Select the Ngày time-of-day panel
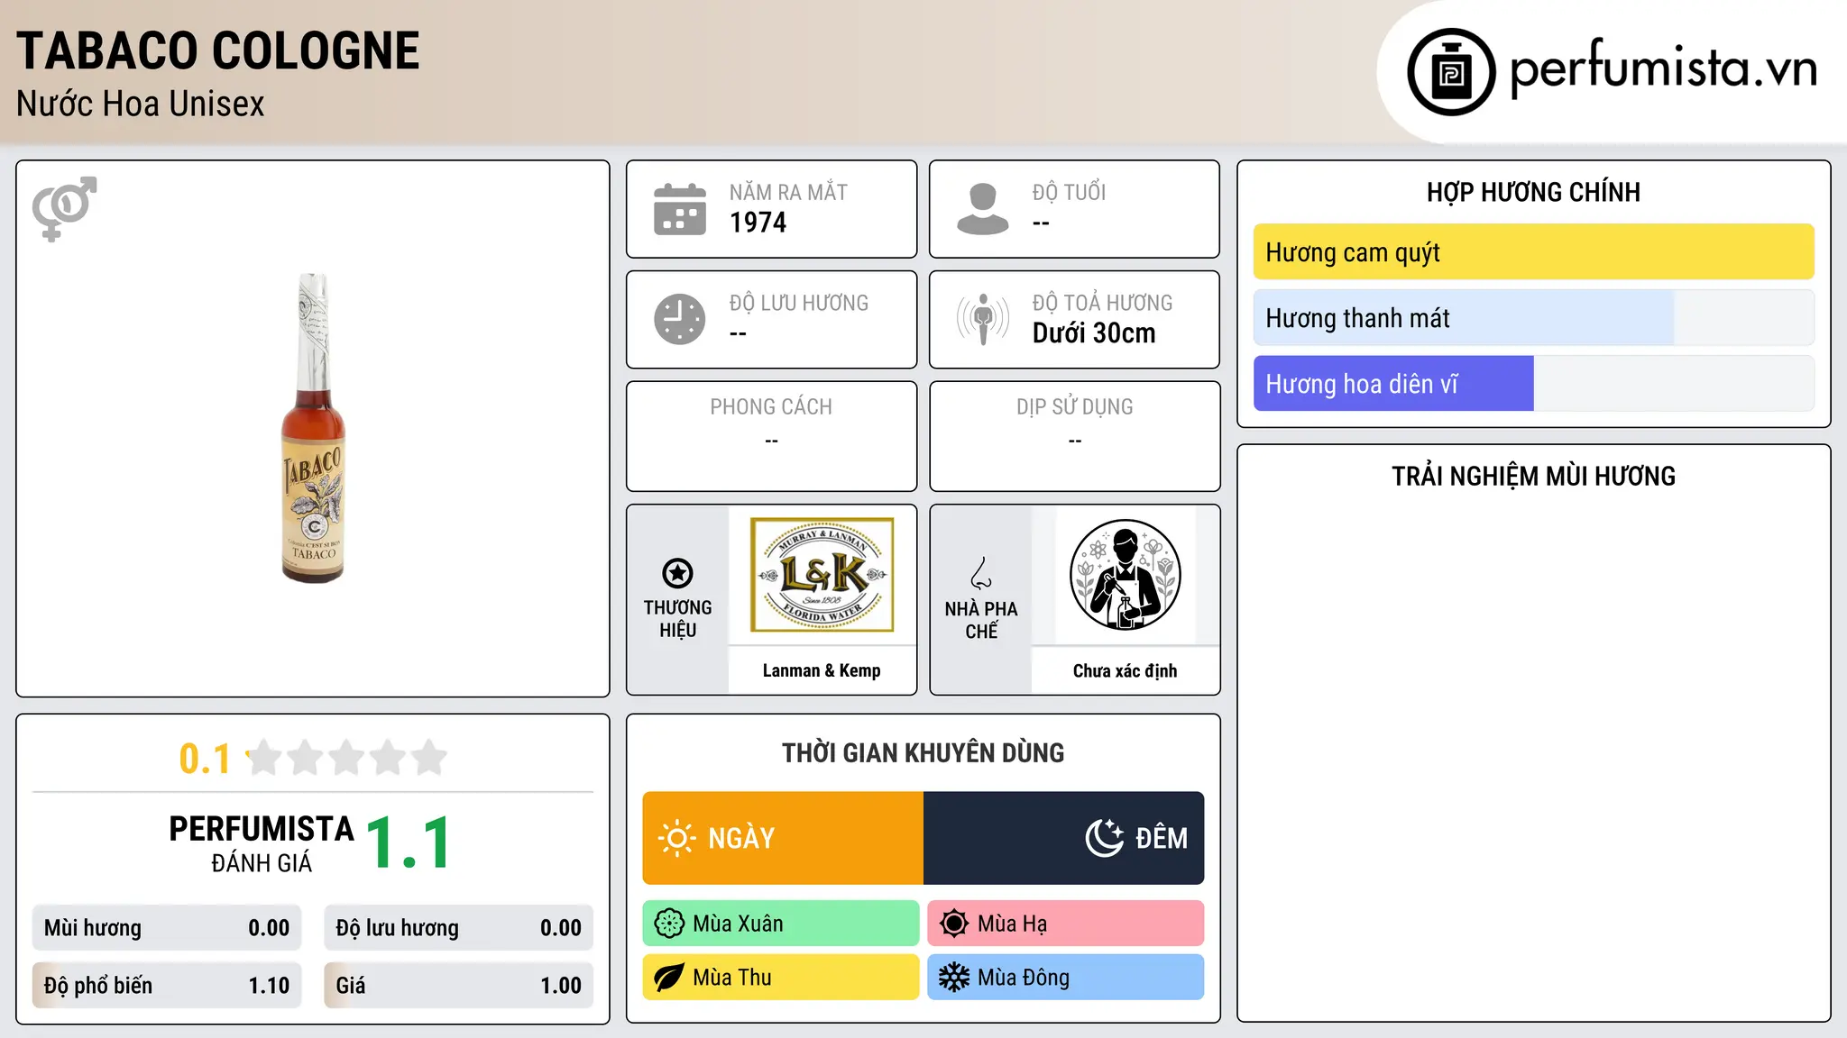This screenshot has width=1847, height=1038. pos(783,838)
